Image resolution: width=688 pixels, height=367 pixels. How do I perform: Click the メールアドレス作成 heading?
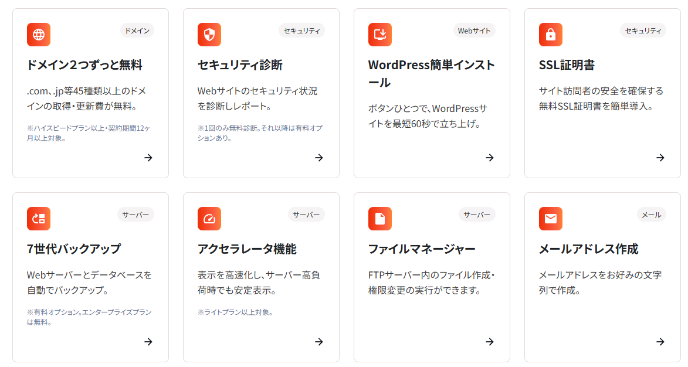[588, 249]
